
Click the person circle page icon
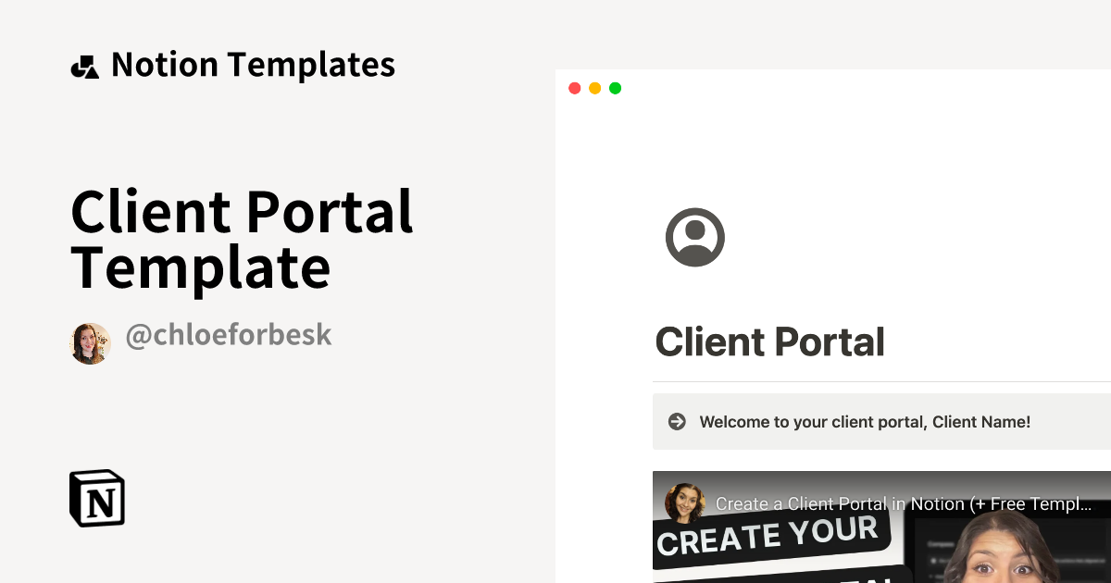point(694,238)
